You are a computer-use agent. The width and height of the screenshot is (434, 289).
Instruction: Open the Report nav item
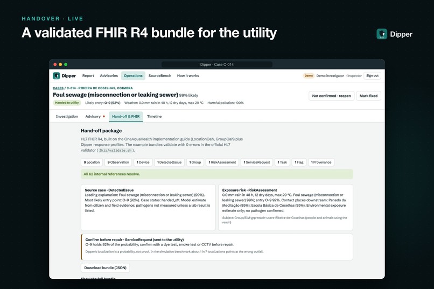(88, 75)
